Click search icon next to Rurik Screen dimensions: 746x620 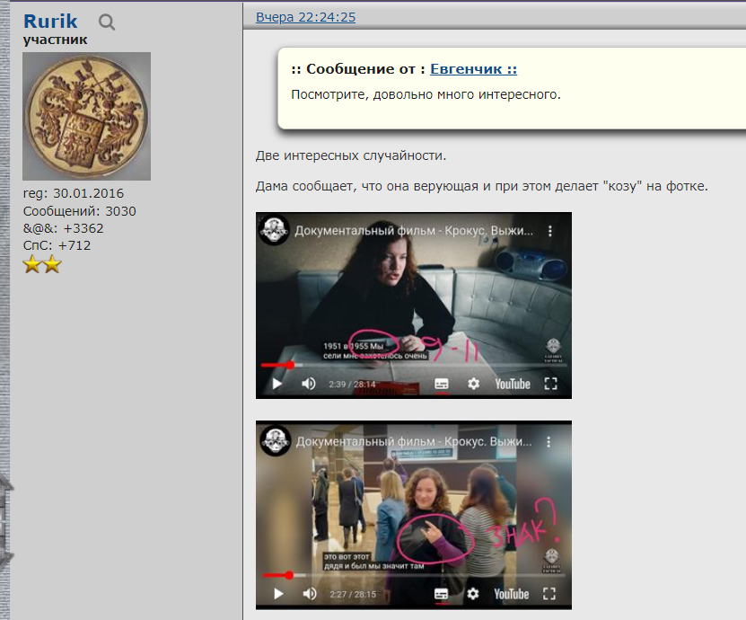point(107,22)
